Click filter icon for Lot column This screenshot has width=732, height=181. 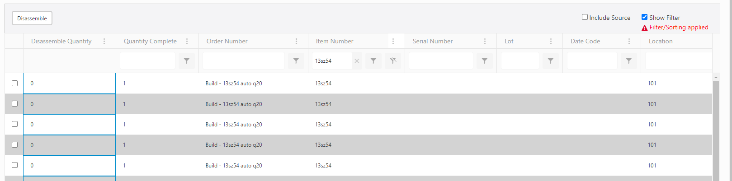[x=551, y=61]
